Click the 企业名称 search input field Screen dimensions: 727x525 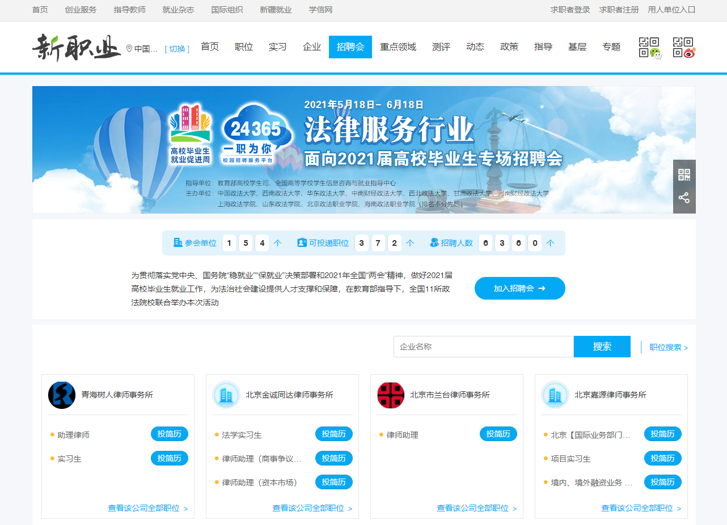pos(483,347)
